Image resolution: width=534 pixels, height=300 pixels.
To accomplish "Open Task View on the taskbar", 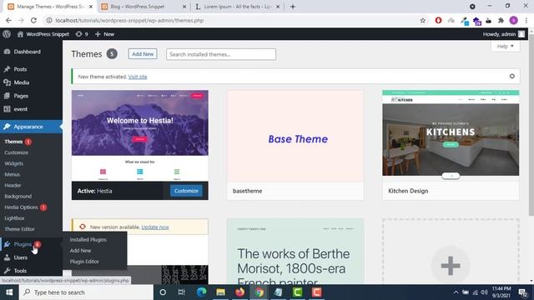I will [x=182, y=292].
